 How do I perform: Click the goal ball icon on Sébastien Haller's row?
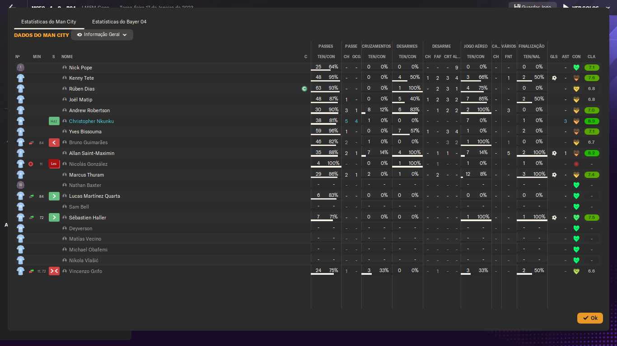(554, 218)
